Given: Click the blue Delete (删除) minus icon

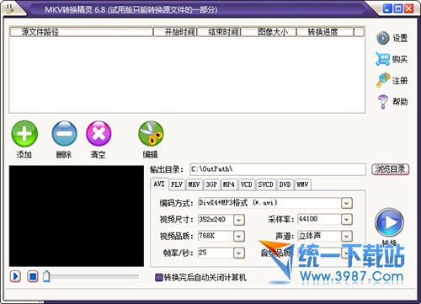Looking at the screenshot, I should [x=64, y=134].
